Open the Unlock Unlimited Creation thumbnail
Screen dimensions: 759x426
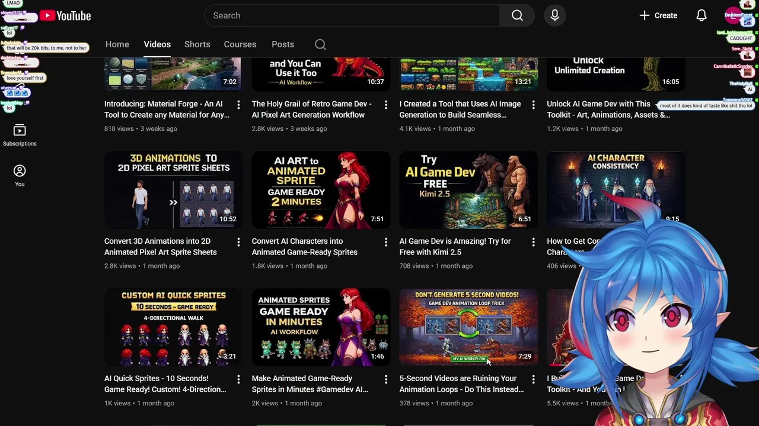(x=616, y=74)
